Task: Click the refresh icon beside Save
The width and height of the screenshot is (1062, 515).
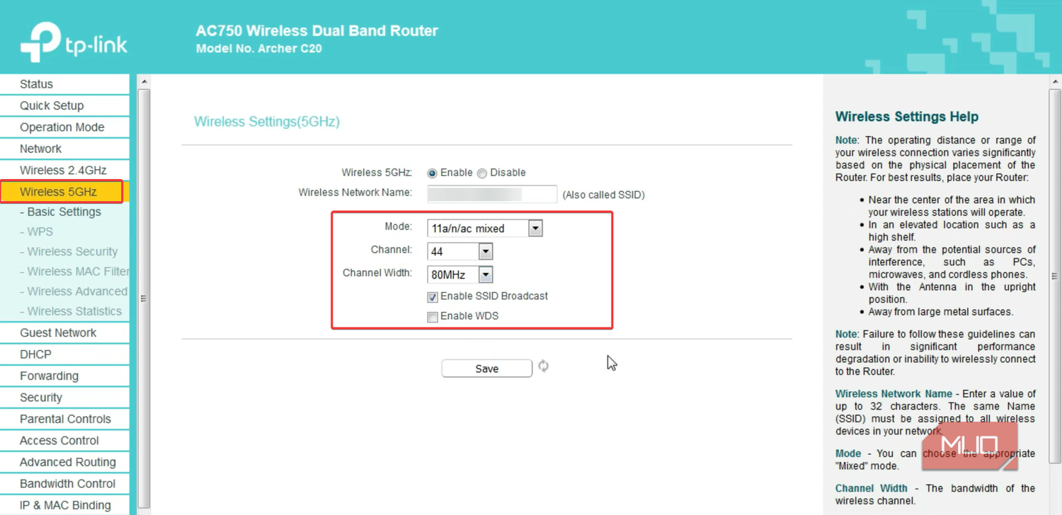Action: 543,366
